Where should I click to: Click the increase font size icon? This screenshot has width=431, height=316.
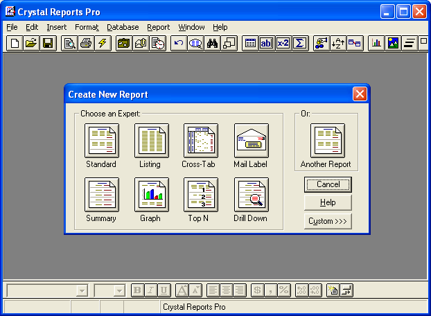pos(182,290)
